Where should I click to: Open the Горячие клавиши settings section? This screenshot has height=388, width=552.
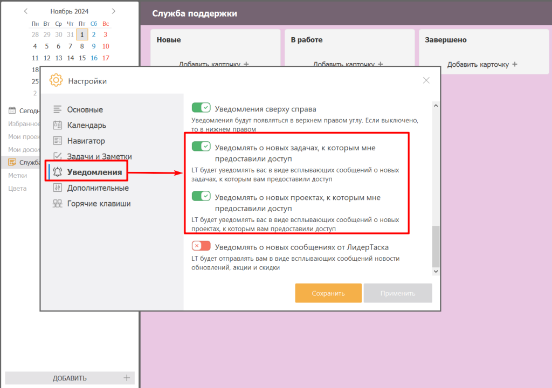pyautogui.click(x=98, y=204)
